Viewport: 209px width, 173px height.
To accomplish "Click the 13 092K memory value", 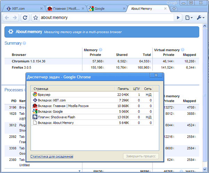I will coord(123,117).
